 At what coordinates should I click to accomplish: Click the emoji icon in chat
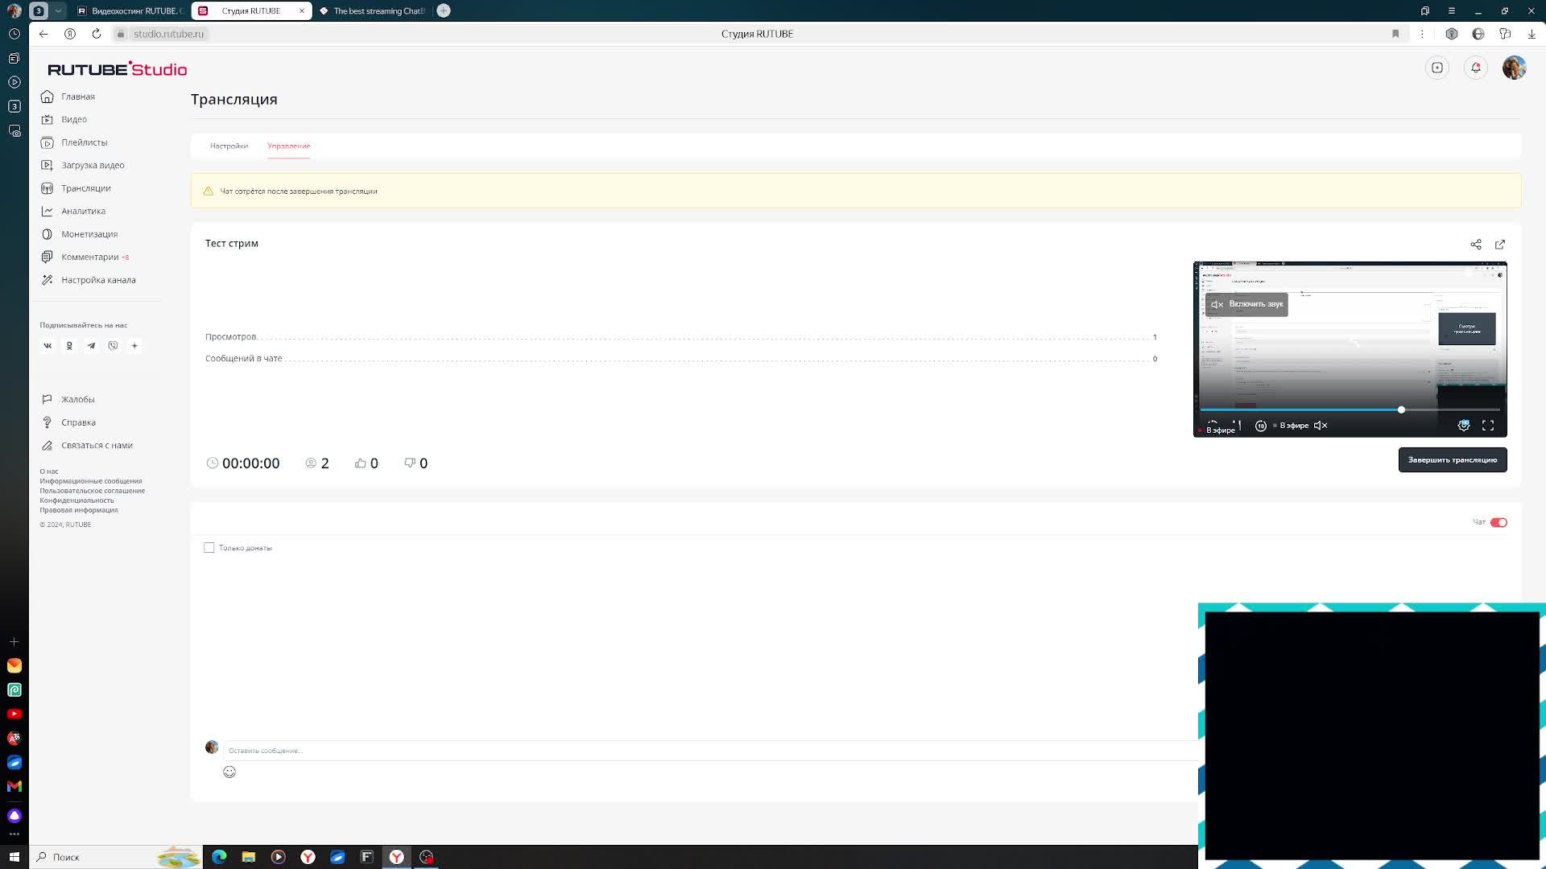tap(229, 772)
